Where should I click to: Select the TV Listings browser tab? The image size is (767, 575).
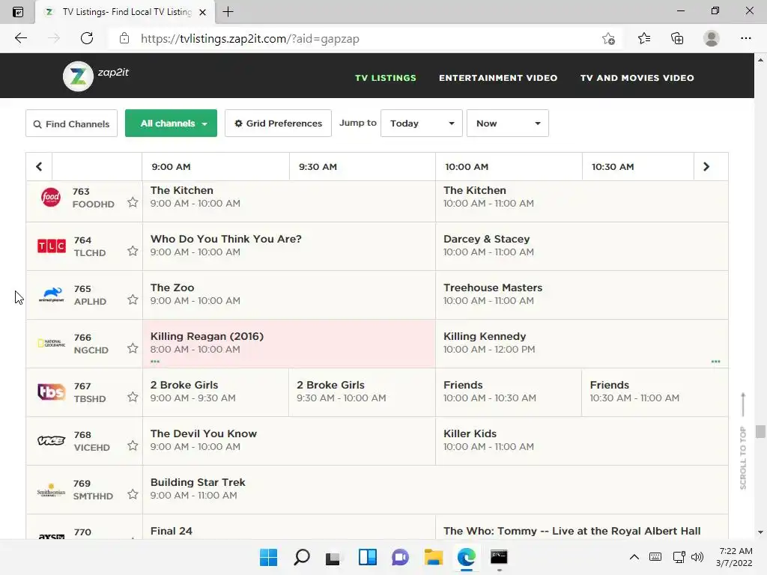click(x=125, y=12)
